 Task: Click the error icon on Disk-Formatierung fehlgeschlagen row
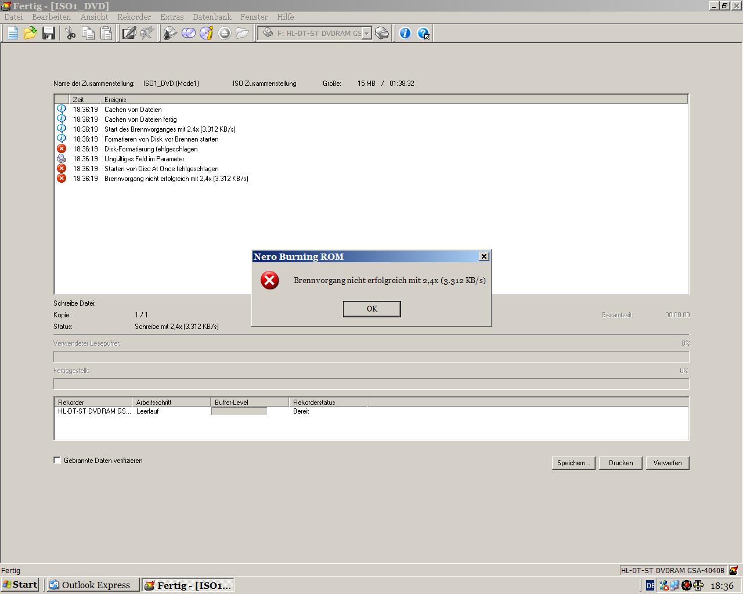(61, 148)
